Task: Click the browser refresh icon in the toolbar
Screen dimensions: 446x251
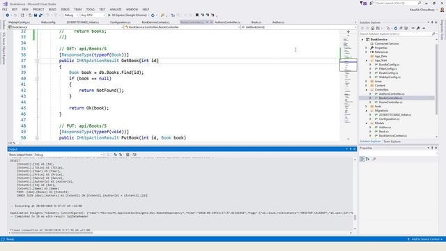Action: point(153,15)
